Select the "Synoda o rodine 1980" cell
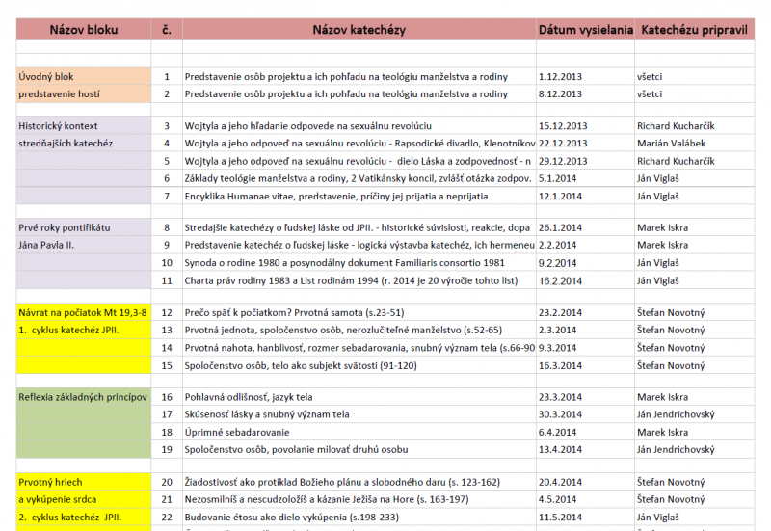The width and height of the screenshot is (771, 531). coord(359,262)
